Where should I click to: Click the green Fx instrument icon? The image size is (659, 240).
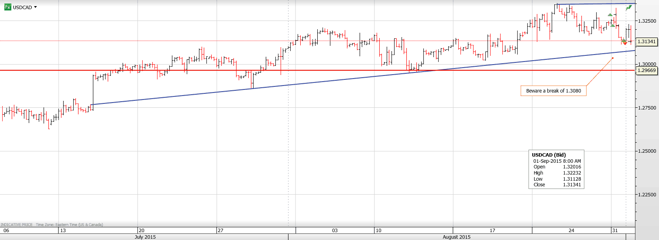[x=7, y=7]
